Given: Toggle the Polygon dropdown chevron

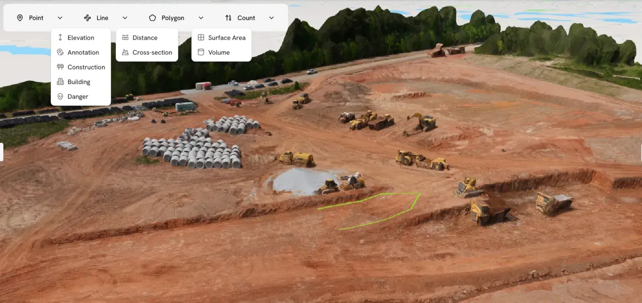Looking at the screenshot, I should pyautogui.click(x=201, y=18).
